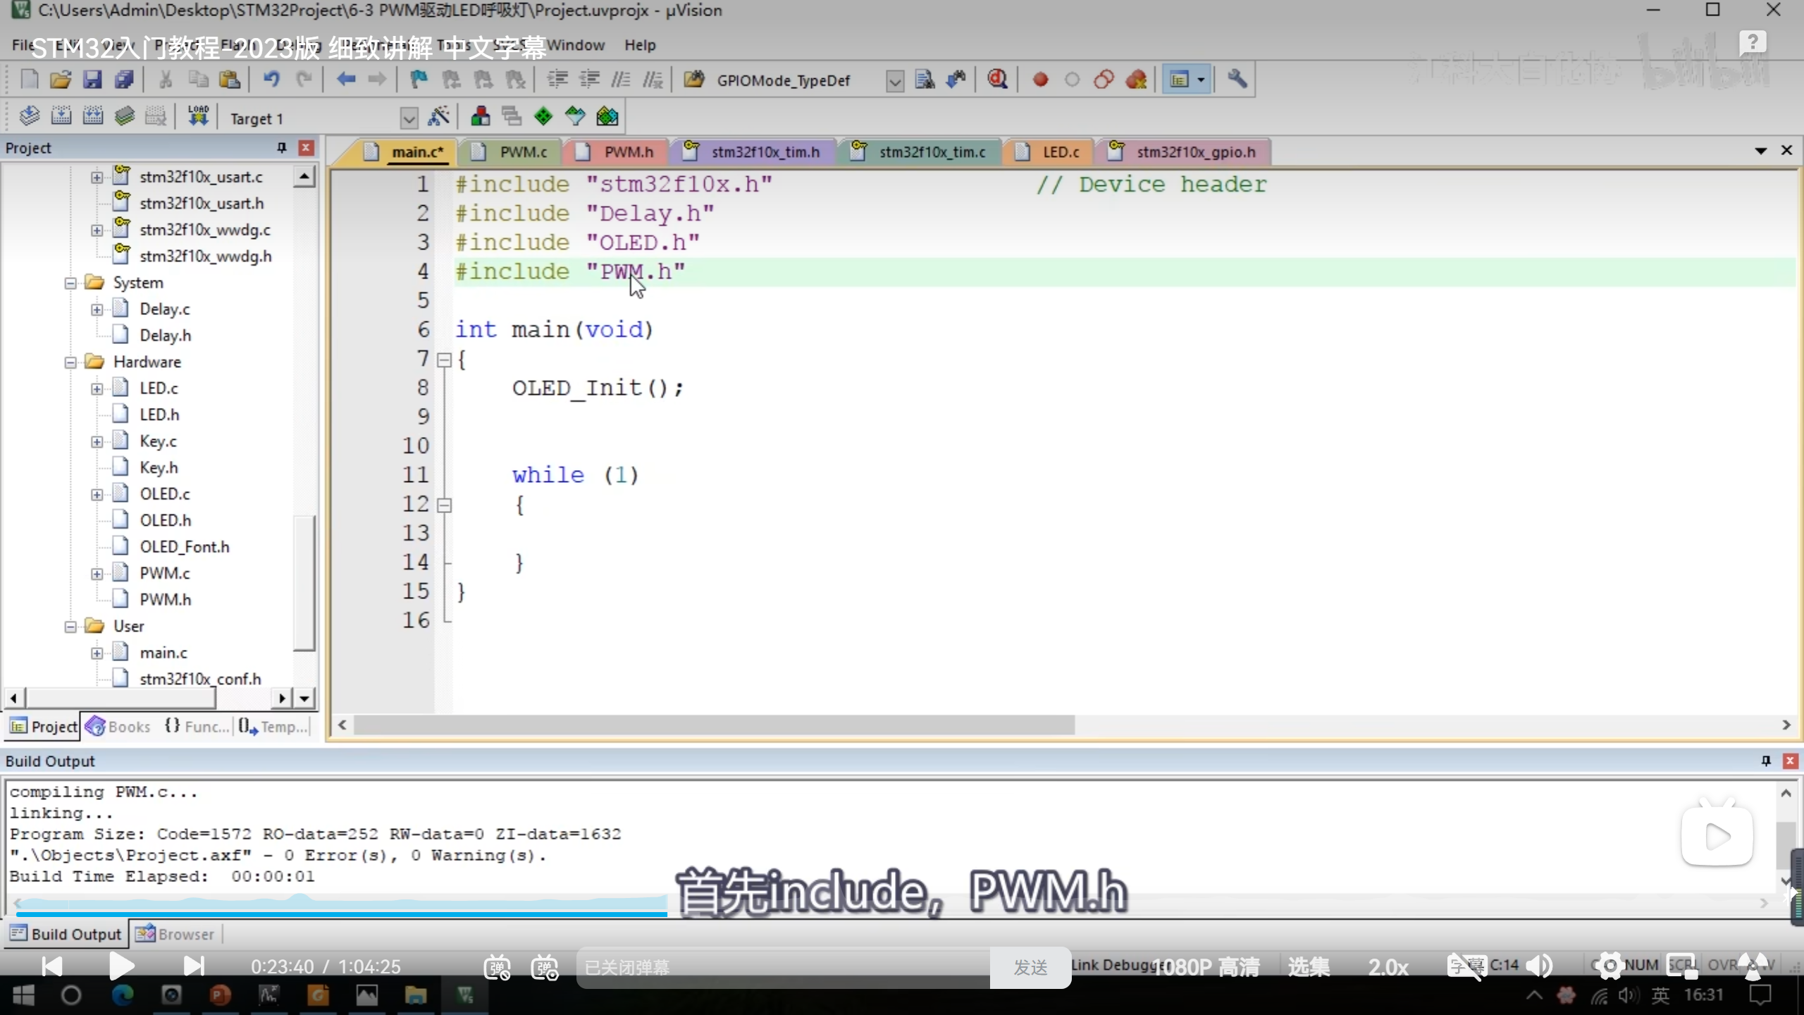Open the Help menu

point(639,45)
